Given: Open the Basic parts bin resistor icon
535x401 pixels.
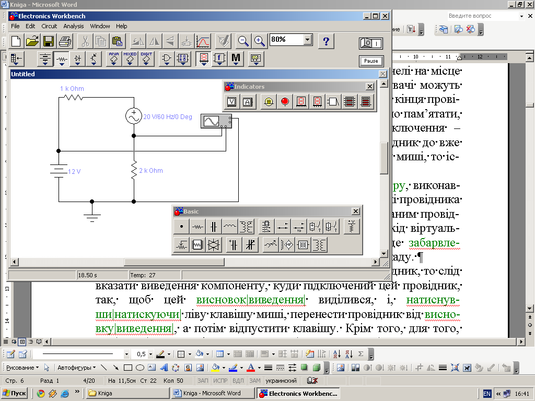Looking at the screenshot, I should [x=62, y=58].
